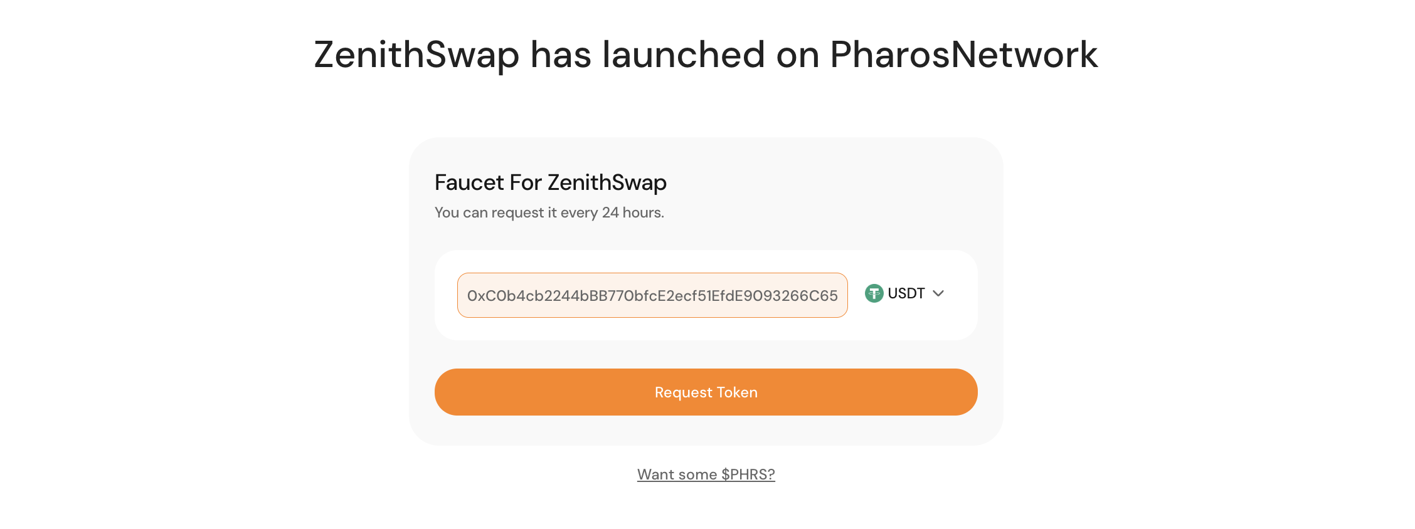Click the USDT token label text

[x=906, y=293]
